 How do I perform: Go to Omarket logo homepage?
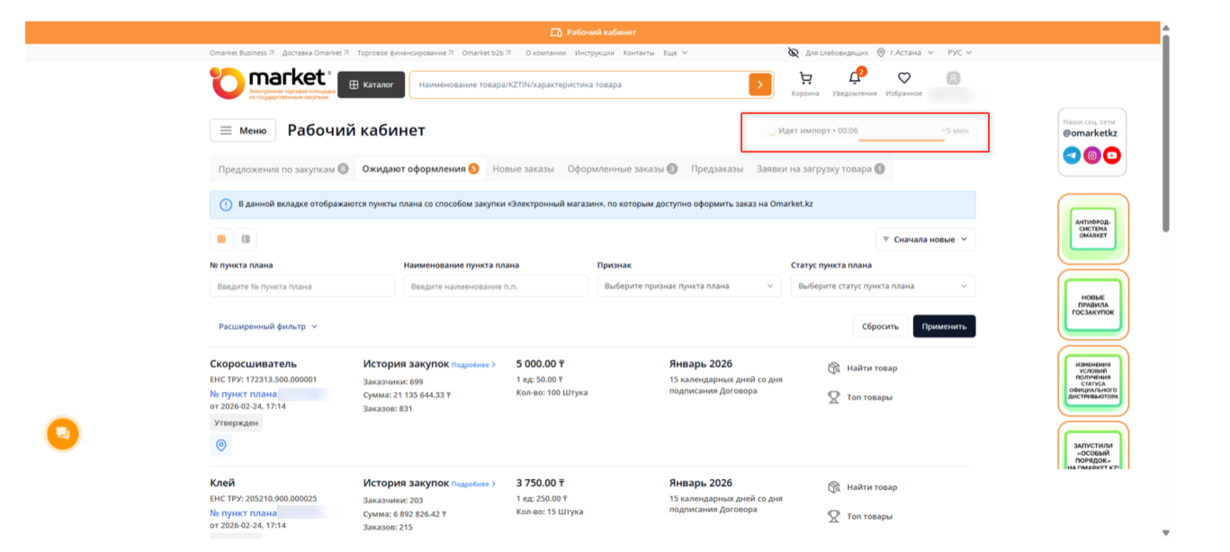[271, 83]
